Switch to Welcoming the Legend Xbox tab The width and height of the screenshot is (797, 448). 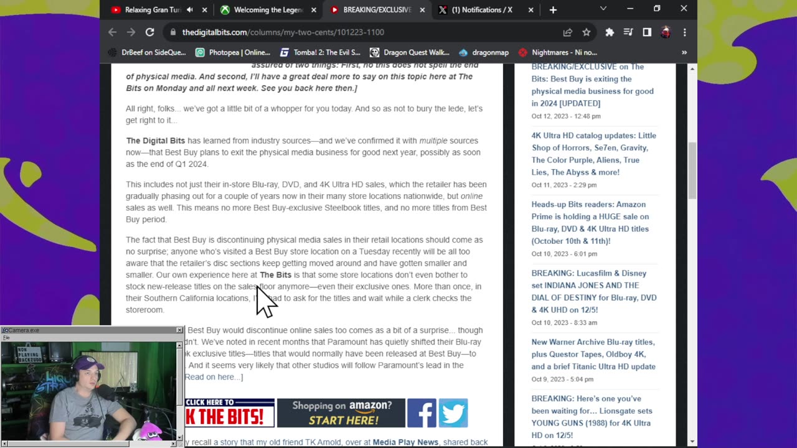tap(268, 10)
